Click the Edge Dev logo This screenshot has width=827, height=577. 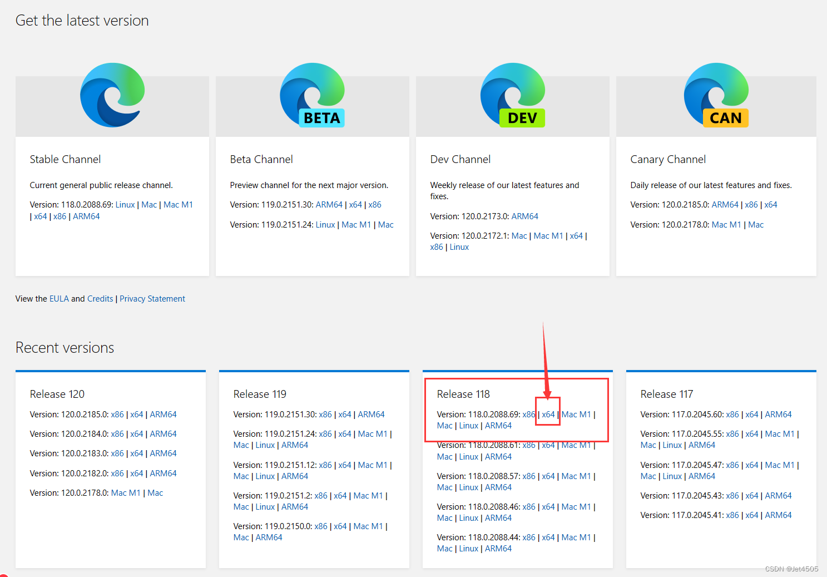pos(513,95)
